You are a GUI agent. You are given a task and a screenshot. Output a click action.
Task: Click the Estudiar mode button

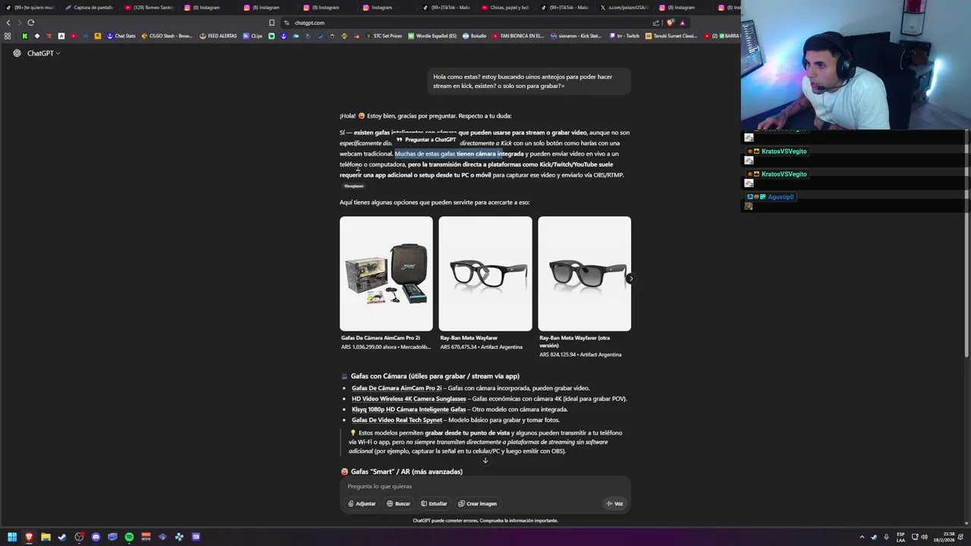pyautogui.click(x=434, y=504)
